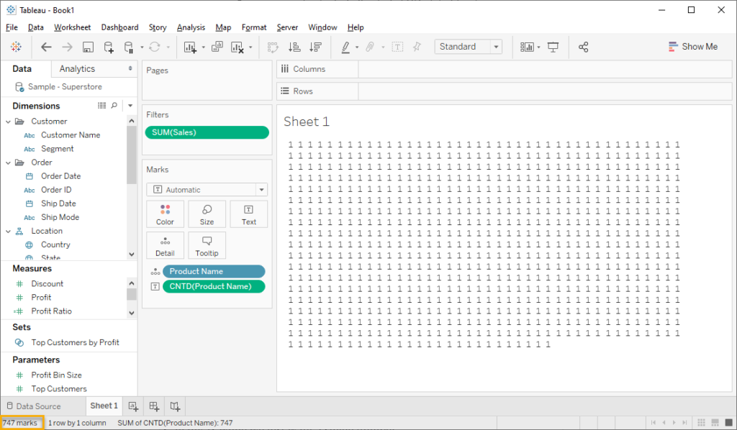Viewport: 737px width, 430px height.
Task: Click the Undo back arrow
Action: pyautogui.click(x=46, y=47)
